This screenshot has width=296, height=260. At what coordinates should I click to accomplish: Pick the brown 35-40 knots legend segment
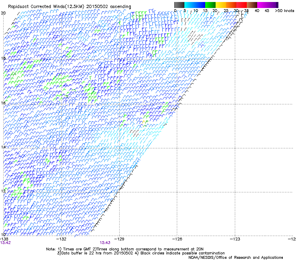point(252,5)
